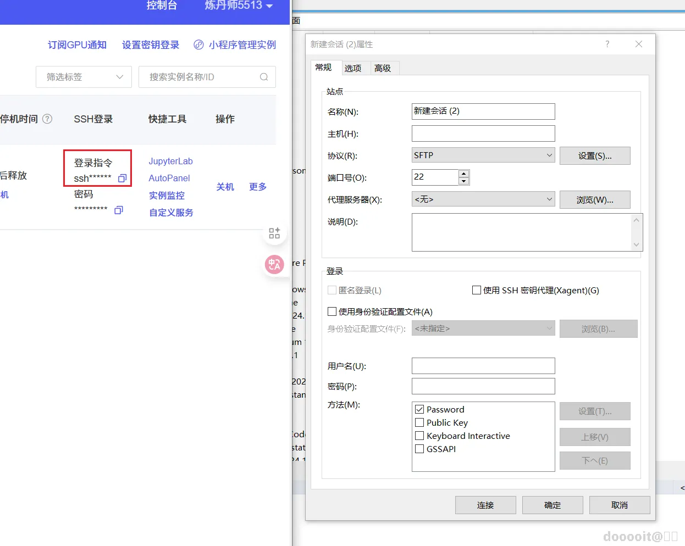Switch to the 高级 tab

coord(383,68)
